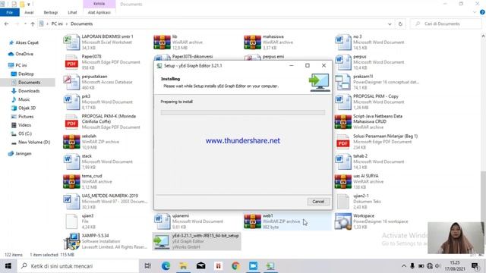
Task: Select Solusi Persamaan Nirlanjar PDF icon
Action: 343,142
